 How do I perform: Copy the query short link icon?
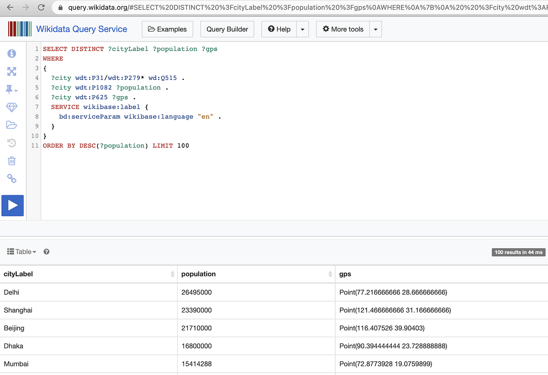tap(11, 178)
